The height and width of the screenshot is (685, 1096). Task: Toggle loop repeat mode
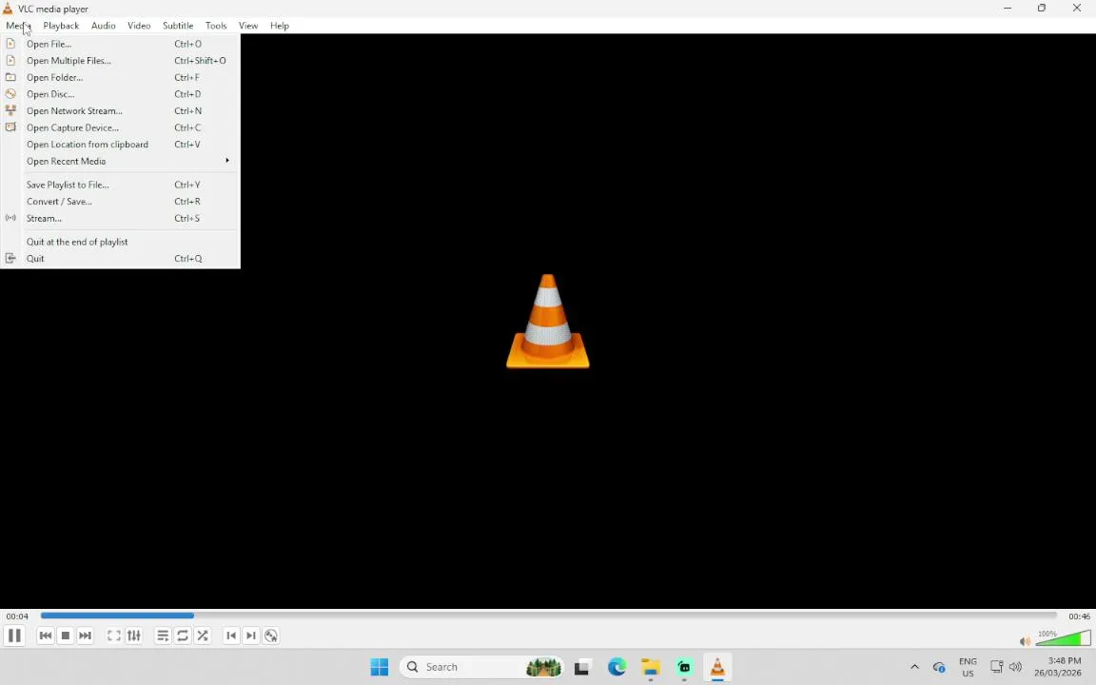tap(183, 636)
